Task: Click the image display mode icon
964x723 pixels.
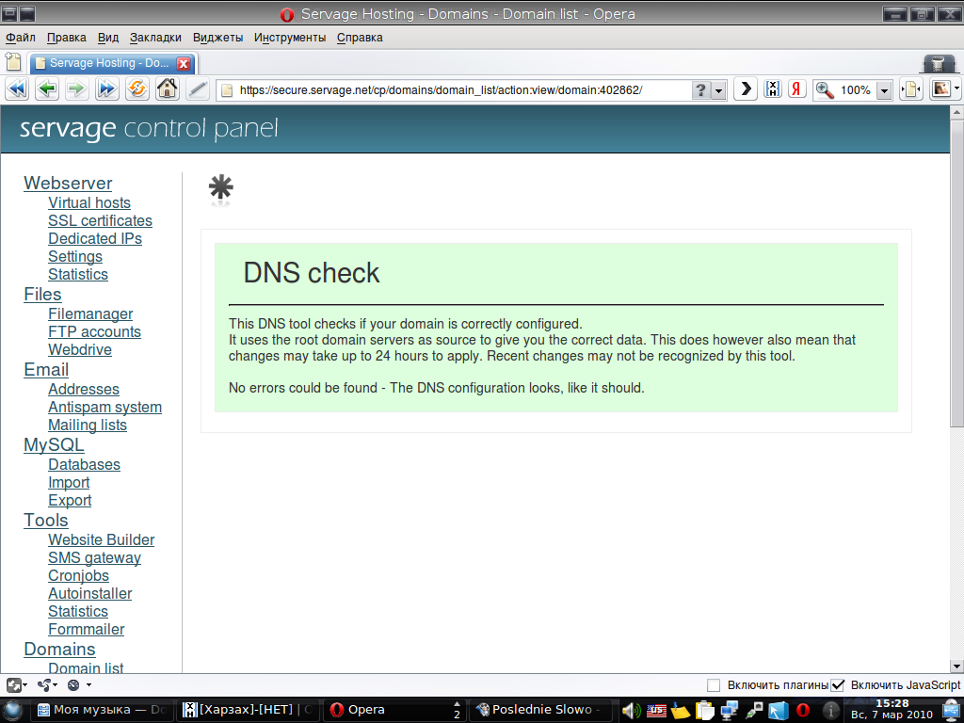Action: [x=941, y=89]
